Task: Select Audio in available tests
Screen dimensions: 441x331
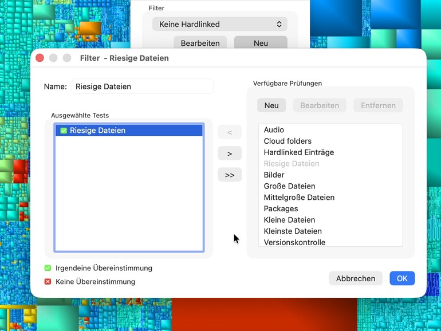Action: coord(330,129)
